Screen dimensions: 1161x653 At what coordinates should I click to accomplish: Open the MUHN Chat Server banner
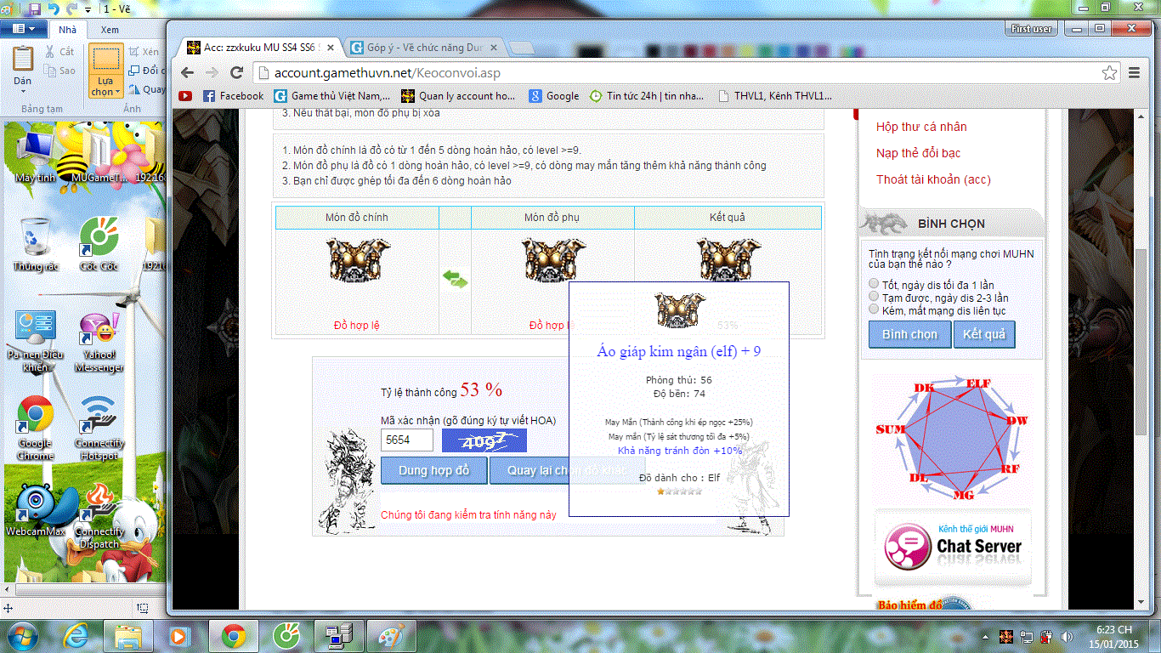tap(953, 547)
